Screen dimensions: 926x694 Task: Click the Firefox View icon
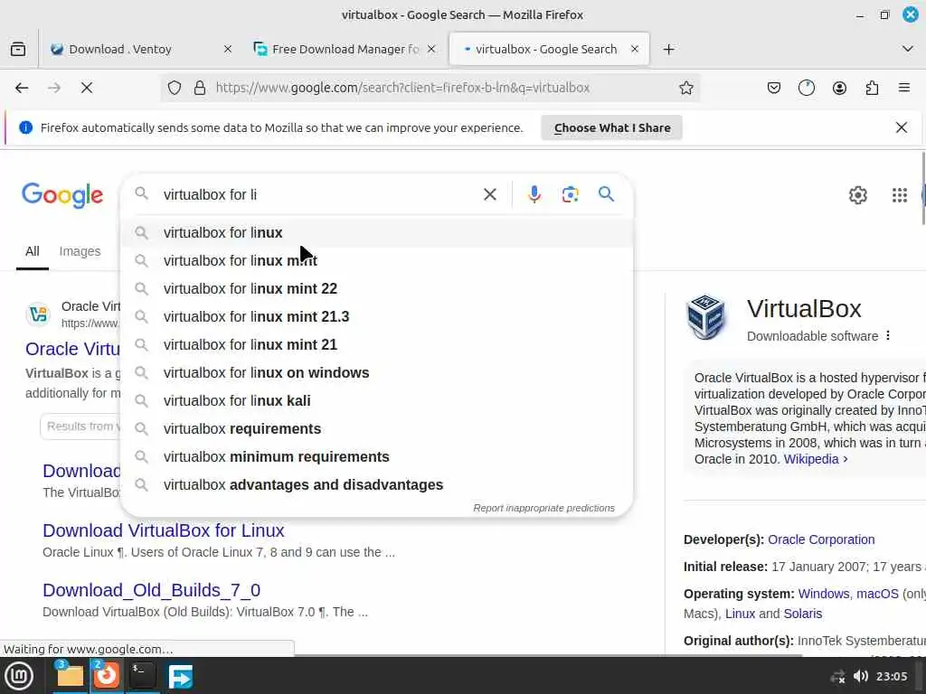[18, 49]
